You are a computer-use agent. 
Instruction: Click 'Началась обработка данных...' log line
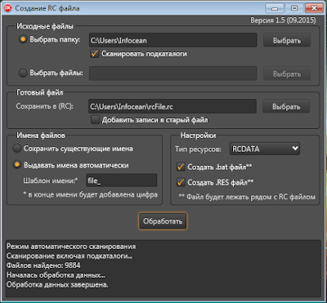pos(56,275)
